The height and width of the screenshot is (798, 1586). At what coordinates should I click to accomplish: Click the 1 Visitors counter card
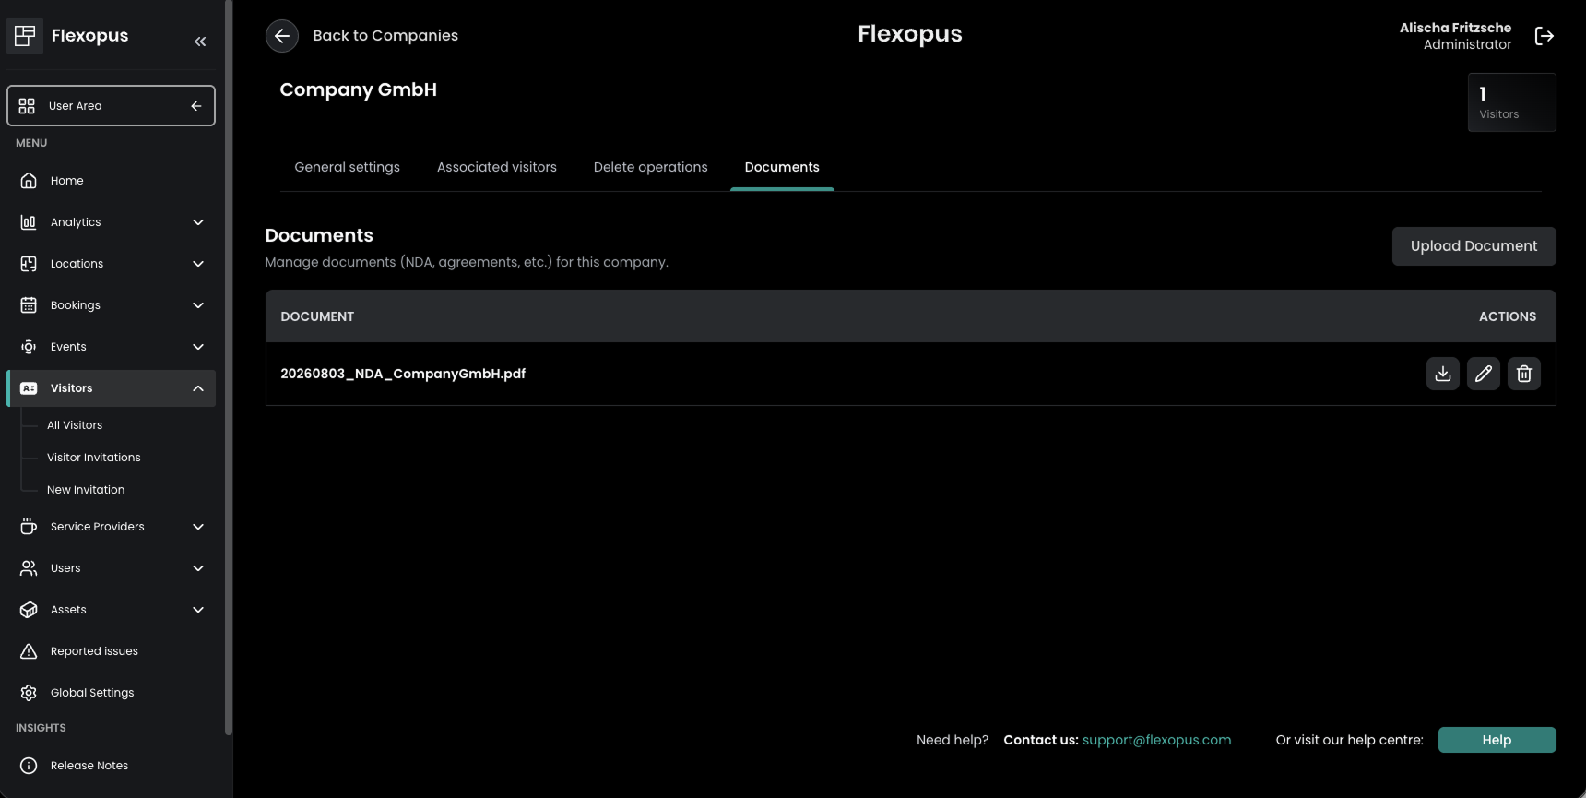pos(1511,102)
